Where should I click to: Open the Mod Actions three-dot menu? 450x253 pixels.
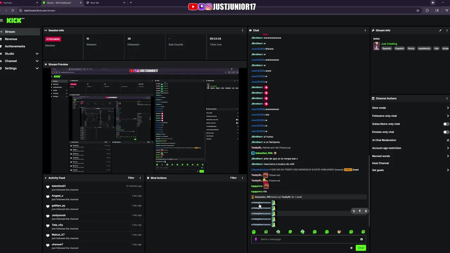[242, 178]
